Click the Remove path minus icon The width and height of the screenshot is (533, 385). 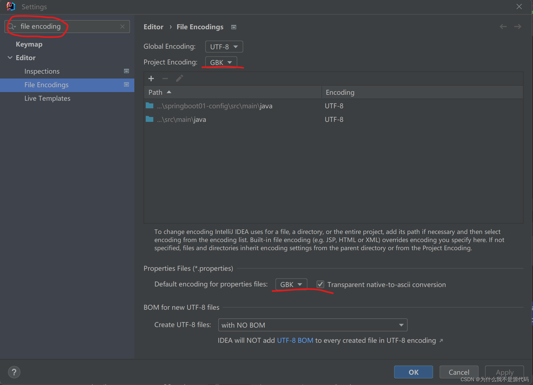[165, 79]
